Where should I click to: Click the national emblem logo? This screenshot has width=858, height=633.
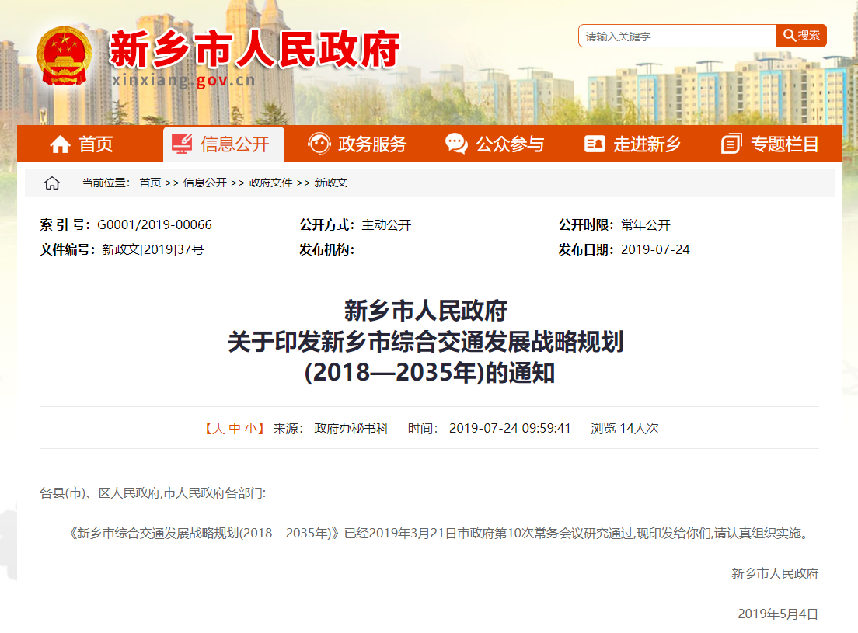click(x=65, y=56)
